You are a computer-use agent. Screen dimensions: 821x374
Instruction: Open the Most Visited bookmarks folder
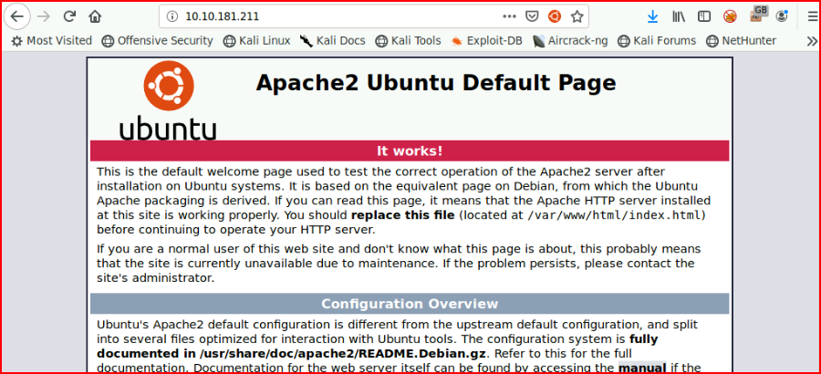click(x=52, y=40)
